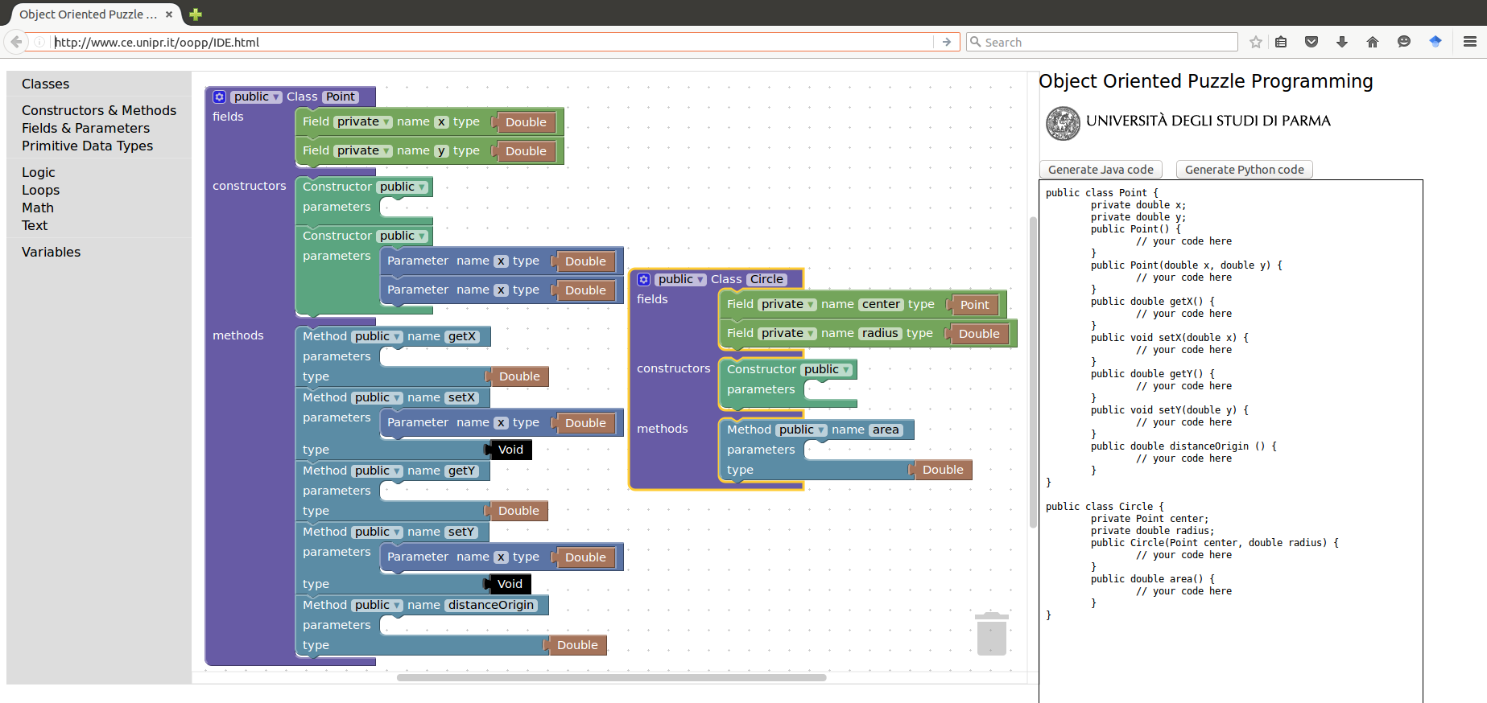
Task: Open the Variables toolbox category
Action: pos(51,252)
